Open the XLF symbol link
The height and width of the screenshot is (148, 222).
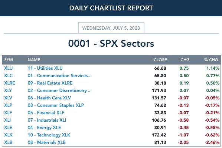(x=8, y=113)
